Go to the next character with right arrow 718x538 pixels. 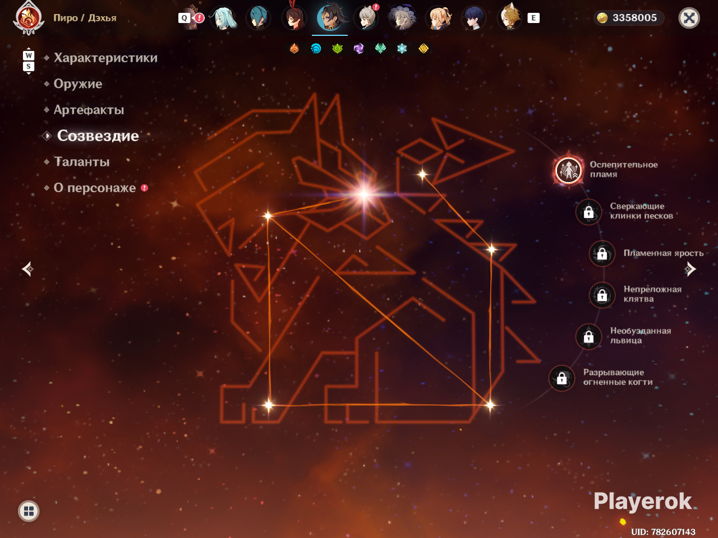(x=691, y=269)
